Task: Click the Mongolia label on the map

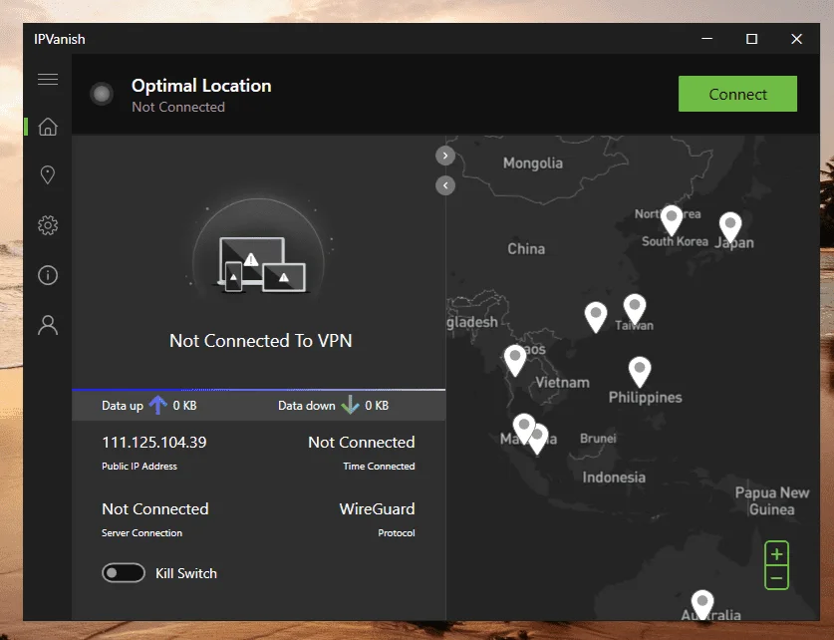Action: (533, 162)
